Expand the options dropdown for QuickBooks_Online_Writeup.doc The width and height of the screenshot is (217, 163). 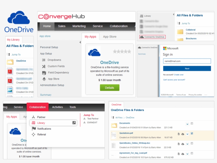point(187,144)
